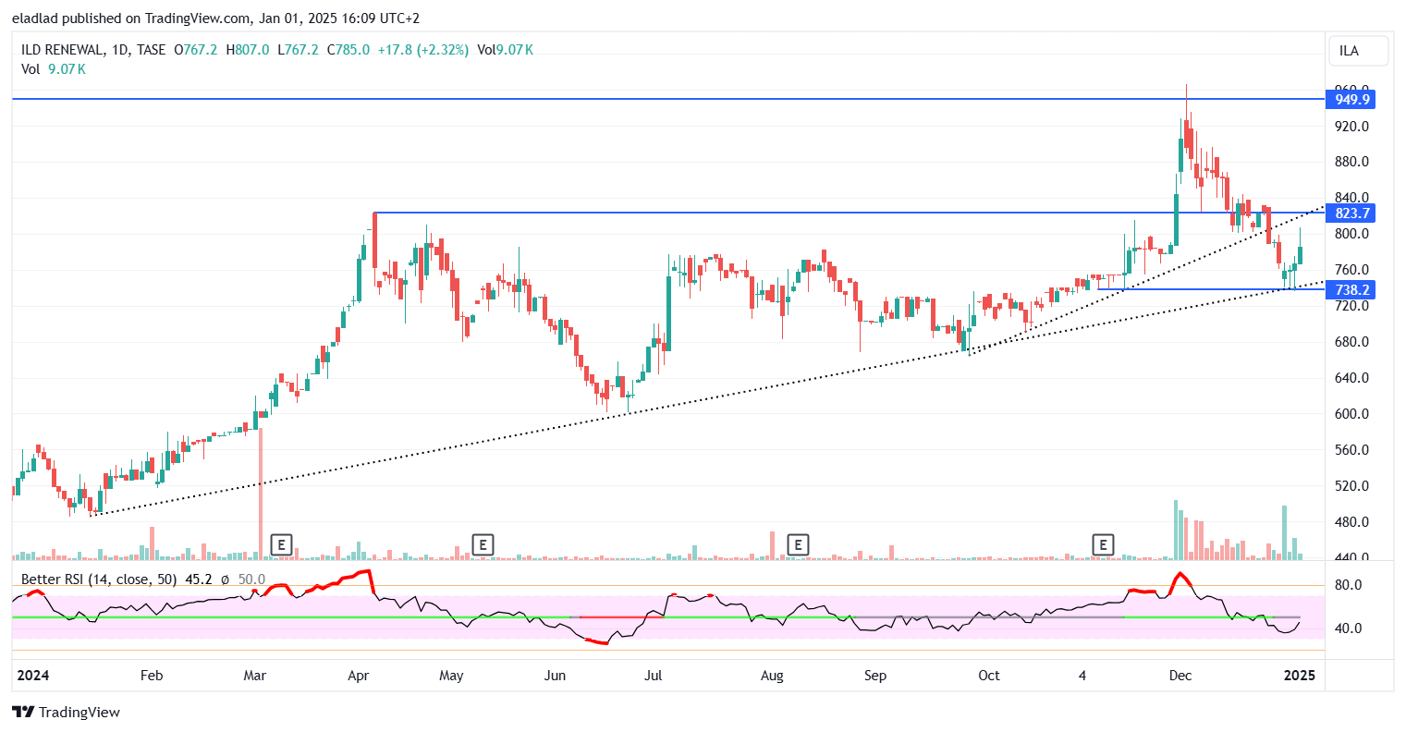Click the low value L767.2

298,50
